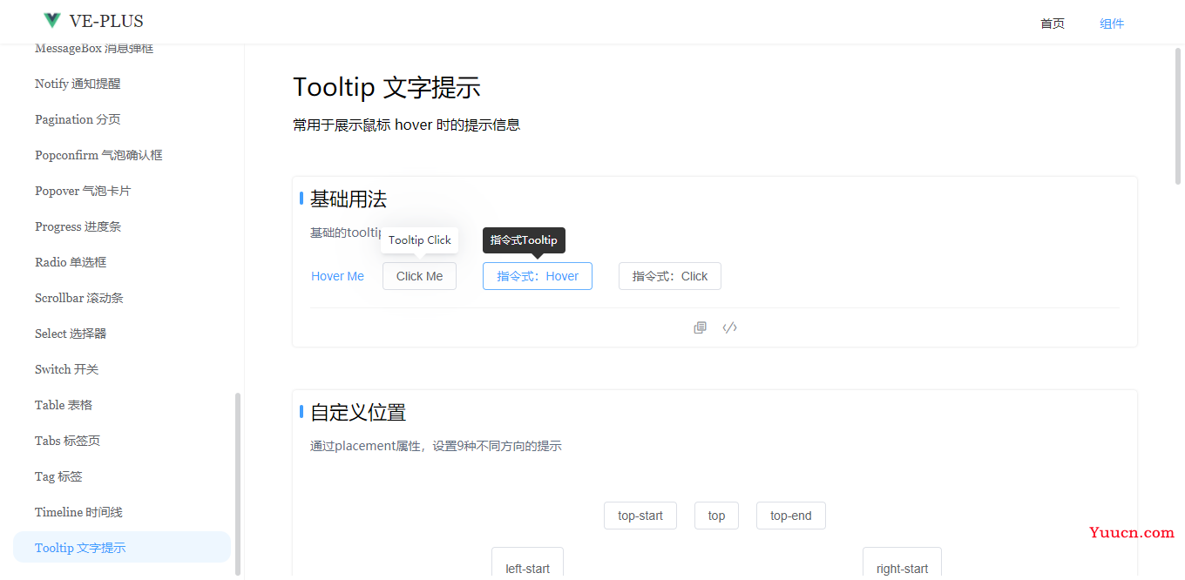Image resolution: width=1185 pixels, height=580 pixels.
Task: Show source code for basic usage demo
Action: click(730, 327)
